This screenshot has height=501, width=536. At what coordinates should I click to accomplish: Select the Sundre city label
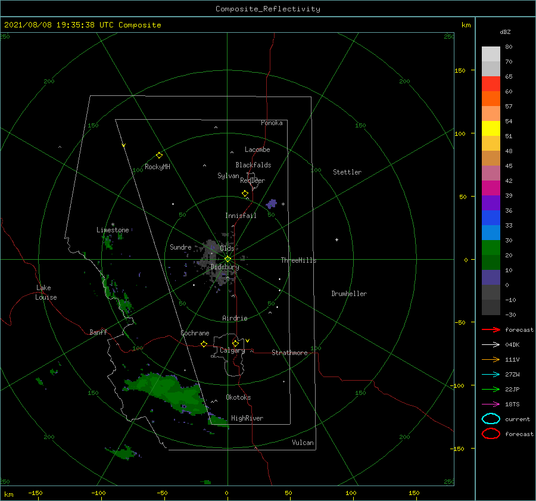(180, 247)
